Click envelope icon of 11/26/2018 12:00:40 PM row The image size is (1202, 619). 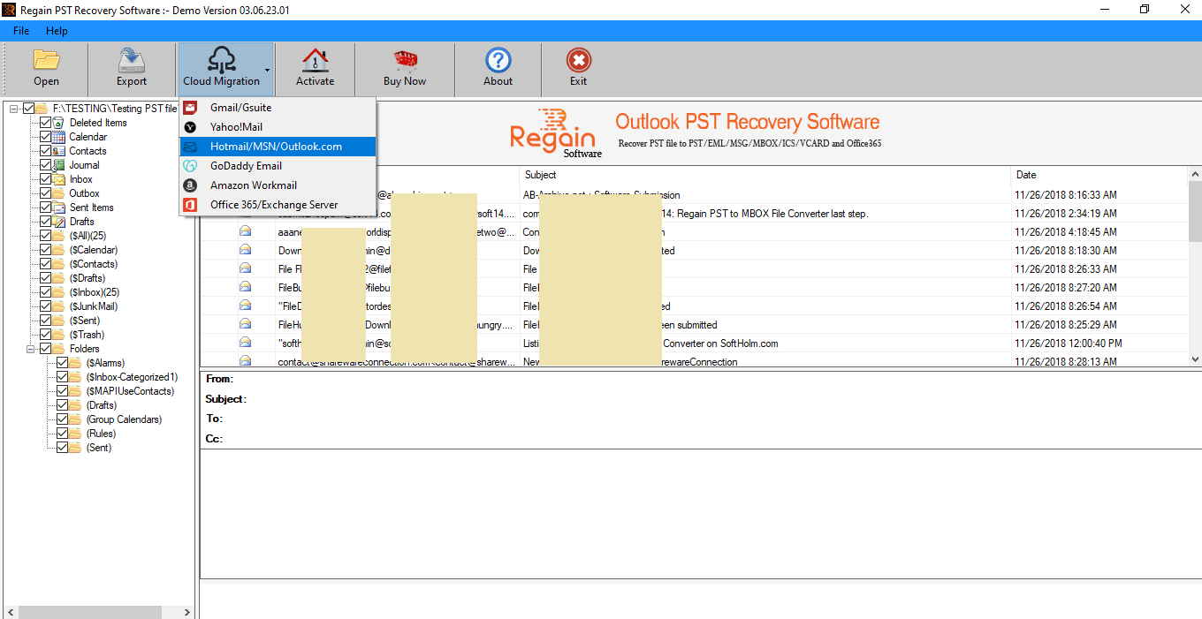point(245,343)
